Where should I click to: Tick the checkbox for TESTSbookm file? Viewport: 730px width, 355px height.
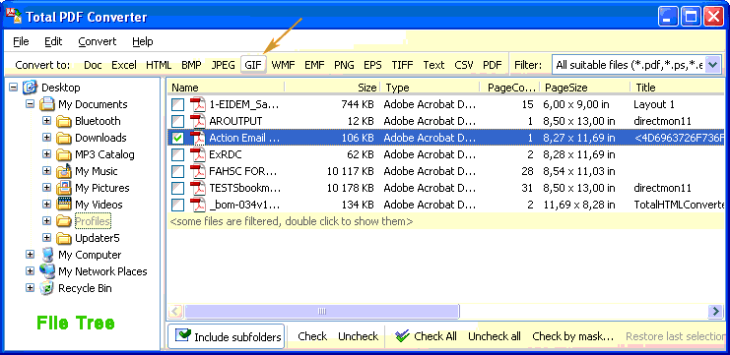[177, 188]
